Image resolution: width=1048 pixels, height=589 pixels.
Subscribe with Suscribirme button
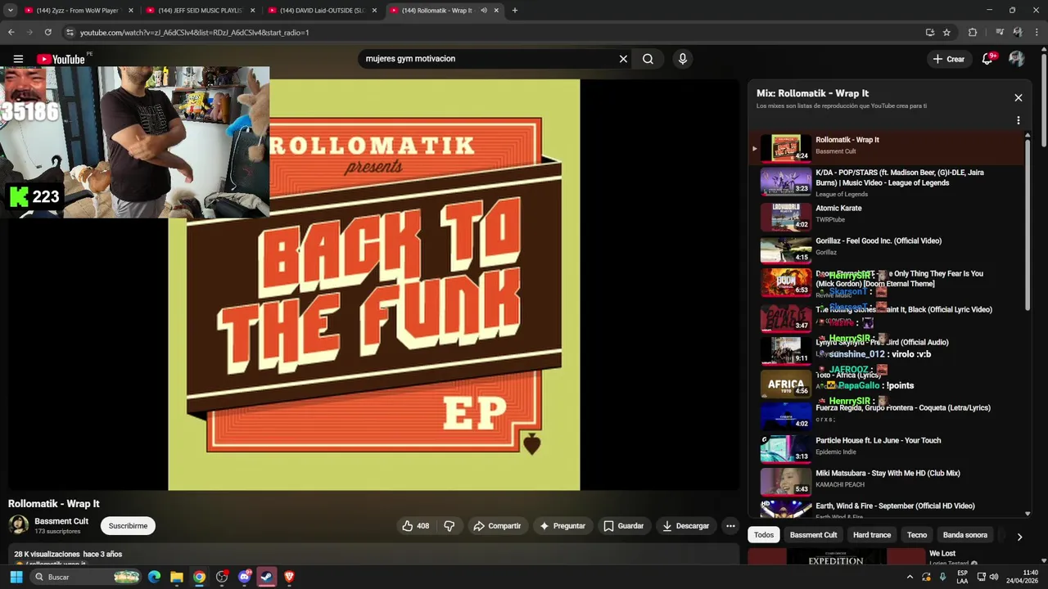point(128,526)
